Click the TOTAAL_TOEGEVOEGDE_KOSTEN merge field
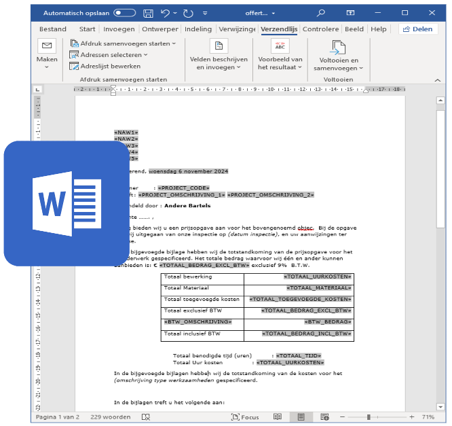The height and width of the screenshot is (426, 452). [x=301, y=300]
